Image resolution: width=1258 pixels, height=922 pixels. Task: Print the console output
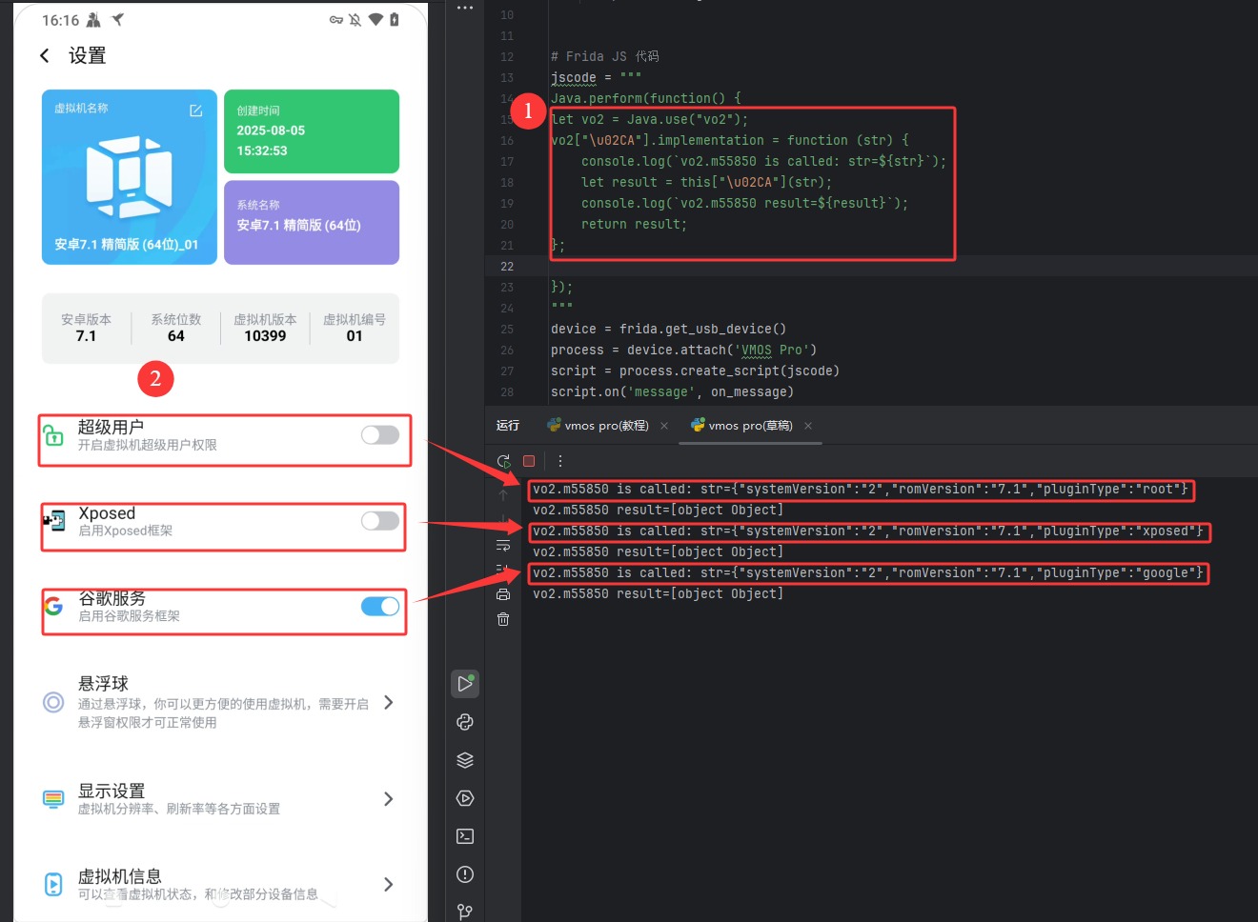(503, 594)
